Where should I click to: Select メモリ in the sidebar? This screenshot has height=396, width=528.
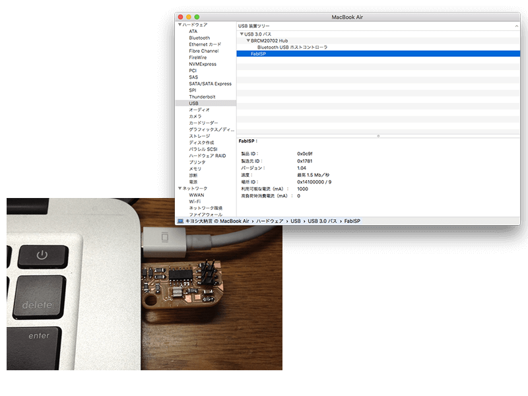click(195, 169)
